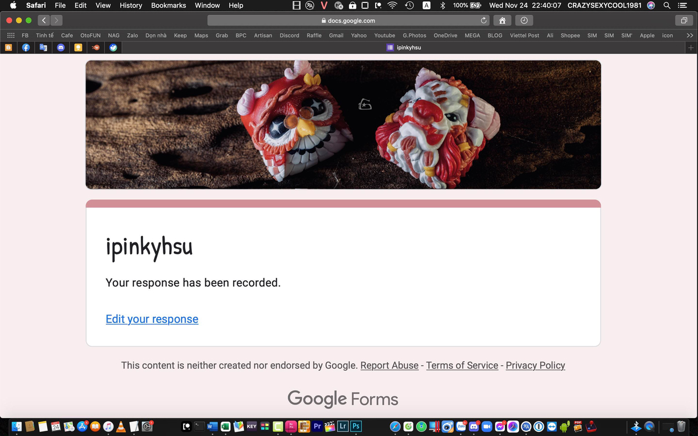This screenshot has height=436, width=698.
Task: Open the Blogger pinned tab
Action: 9,48
